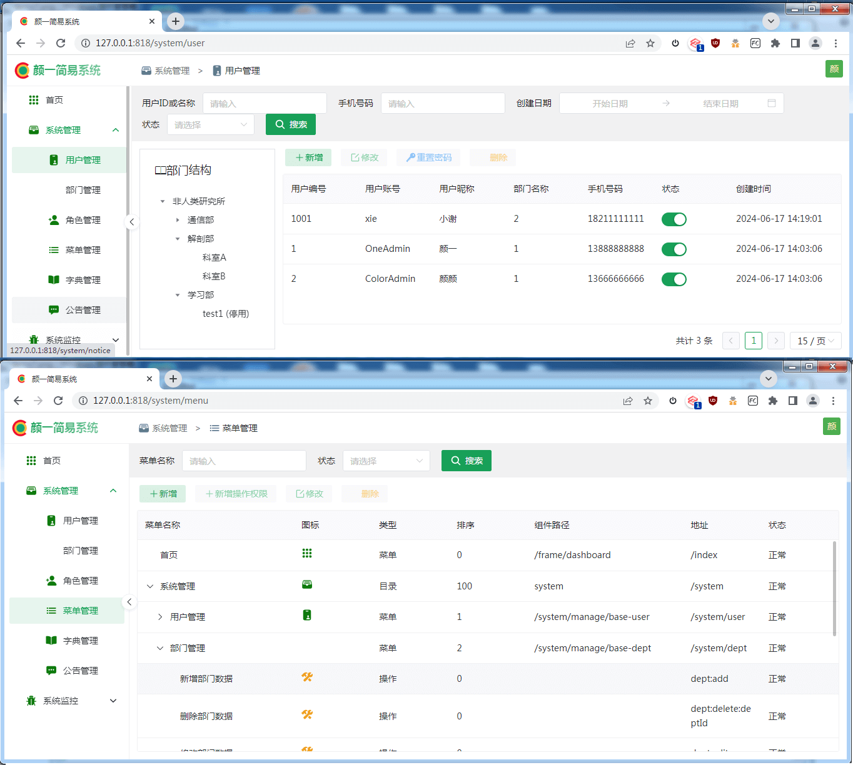The width and height of the screenshot is (853, 765).
Task: Share page icon in top browser
Action: 630,43
